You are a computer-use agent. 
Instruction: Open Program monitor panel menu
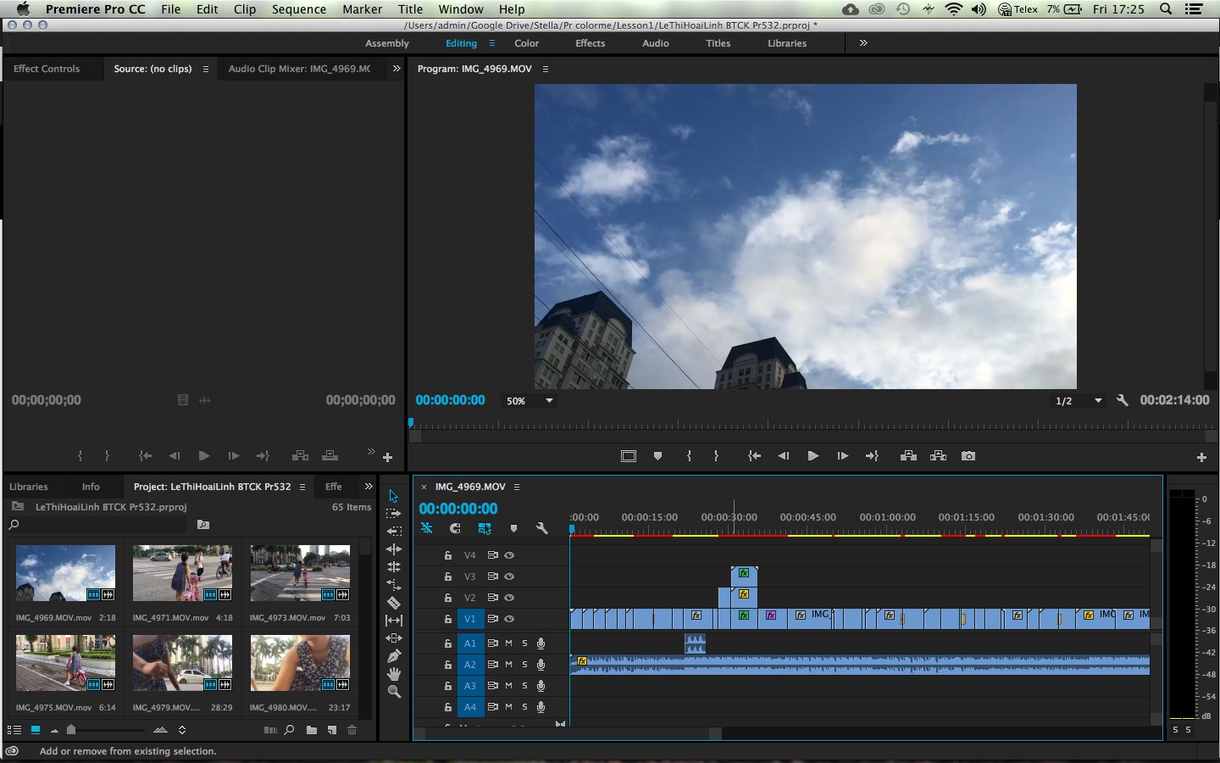546,69
